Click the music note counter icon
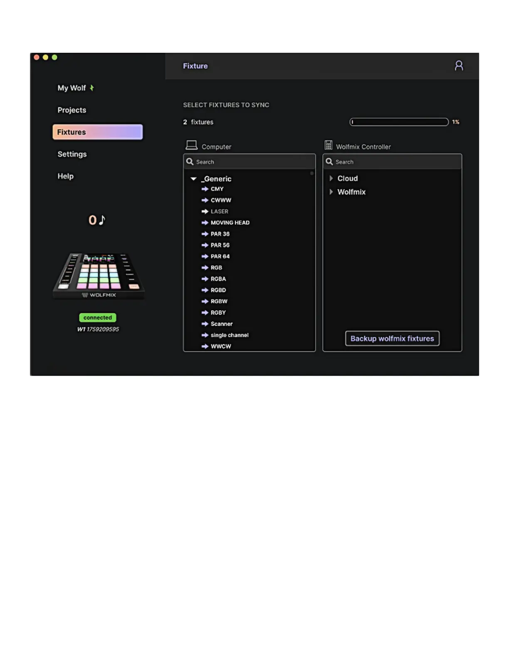The height and width of the screenshot is (658, 509). [x=102, y=220]
